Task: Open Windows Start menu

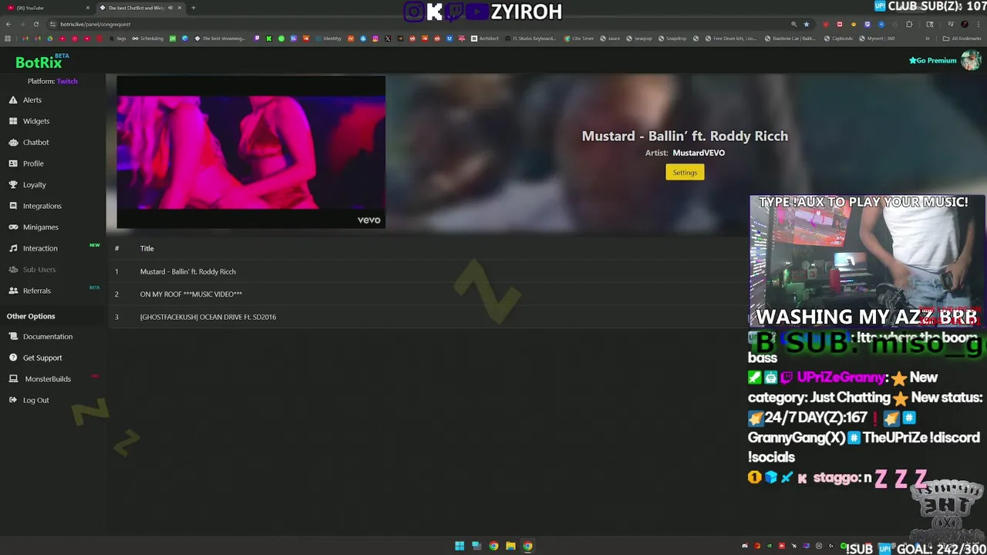Action: (460, 546)
